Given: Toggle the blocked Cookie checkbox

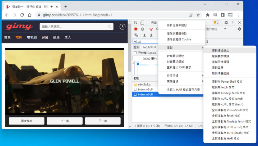Looking at the screenshot, I should [135, 53].
